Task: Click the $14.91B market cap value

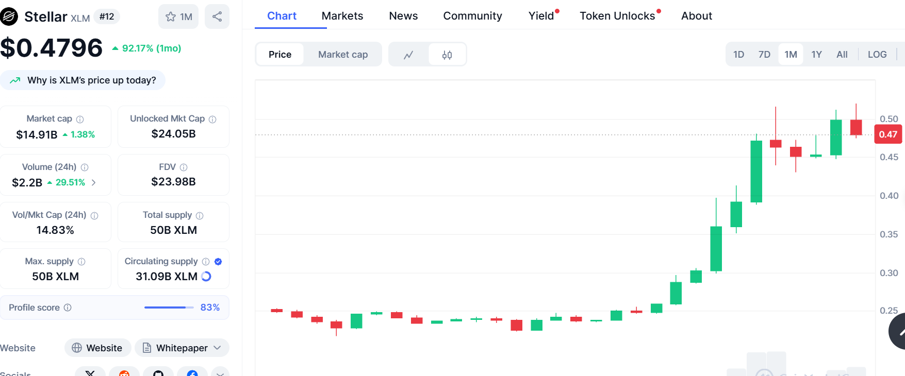Action: tap(37, 135)
